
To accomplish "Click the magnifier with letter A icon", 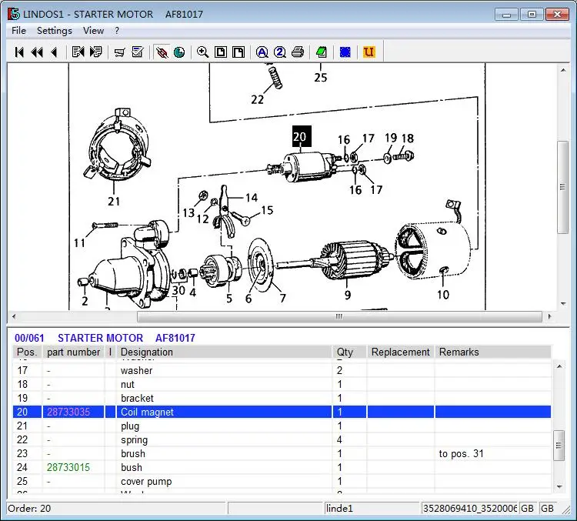I will 262,52.
